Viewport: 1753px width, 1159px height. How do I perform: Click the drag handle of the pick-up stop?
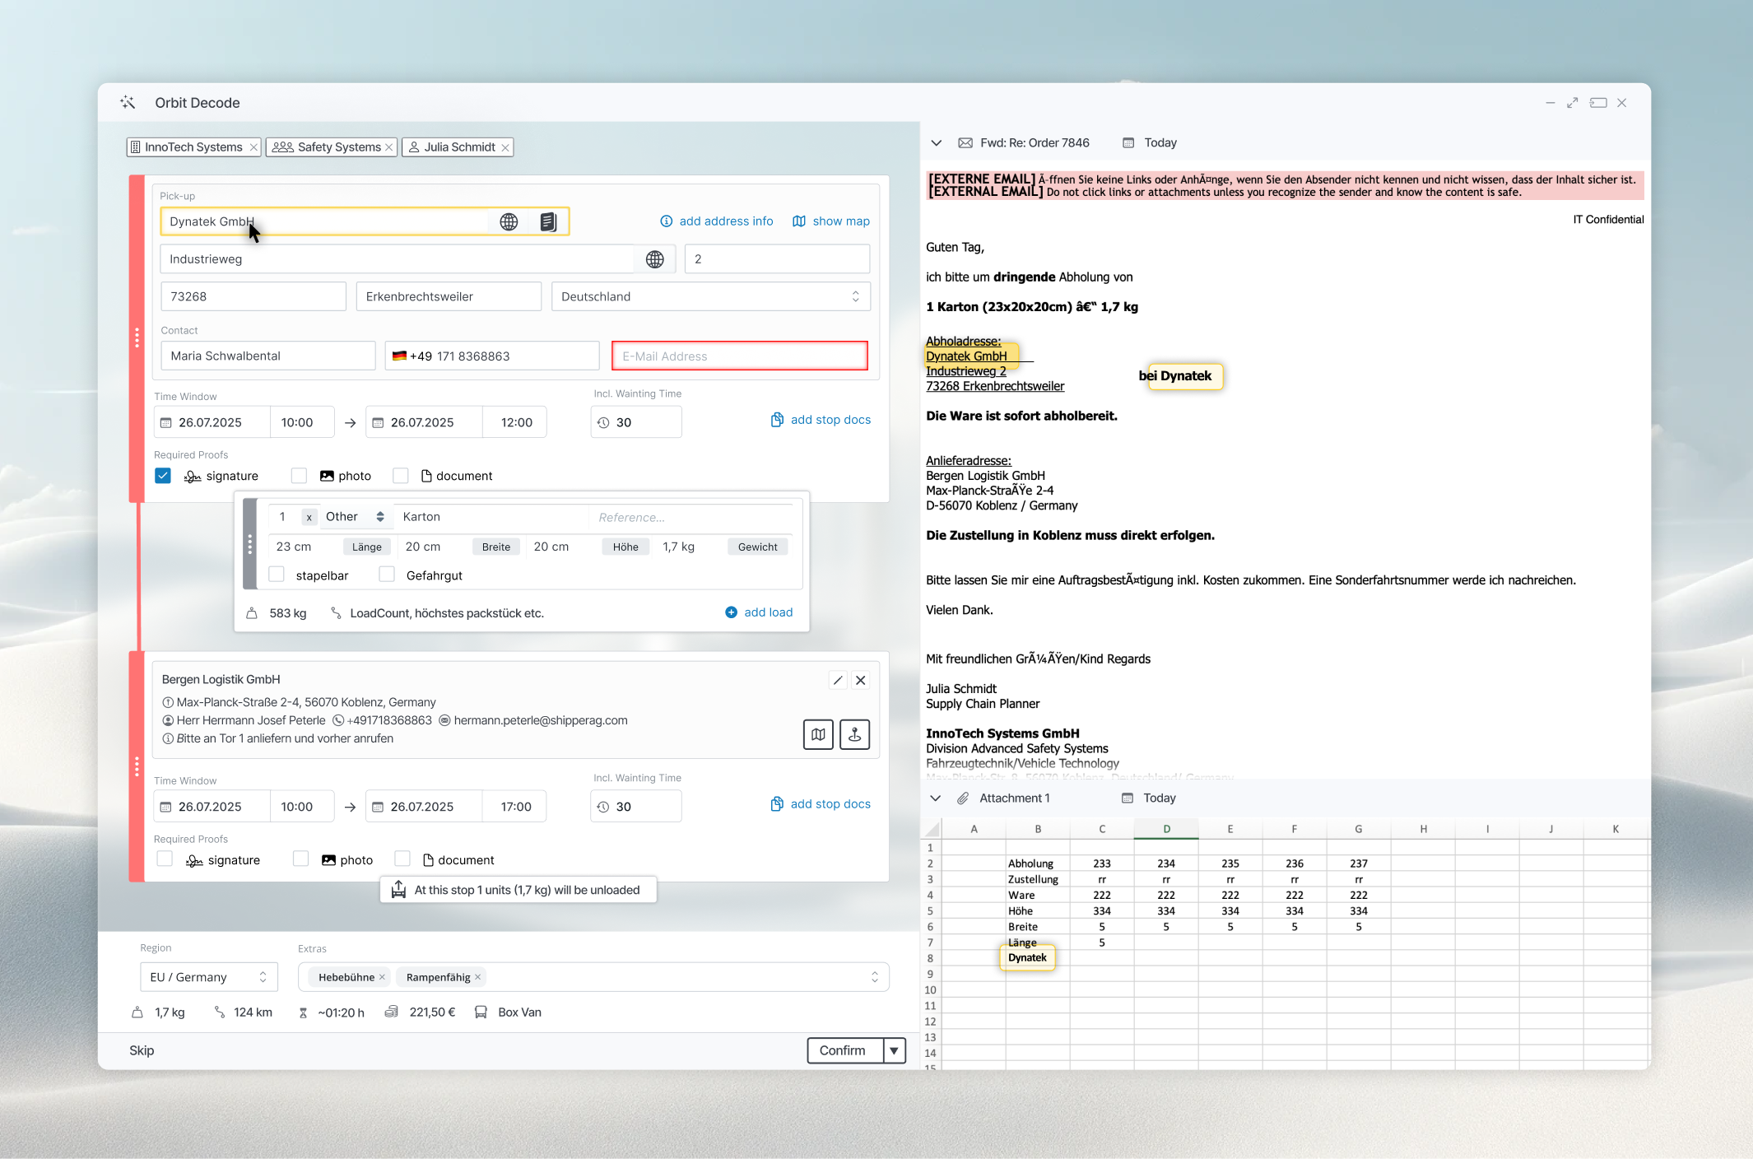pyautogui.click(x=137, y=338)
